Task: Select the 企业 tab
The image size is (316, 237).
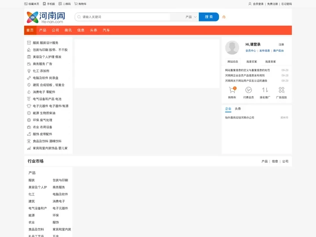Action: coord(228,109)
